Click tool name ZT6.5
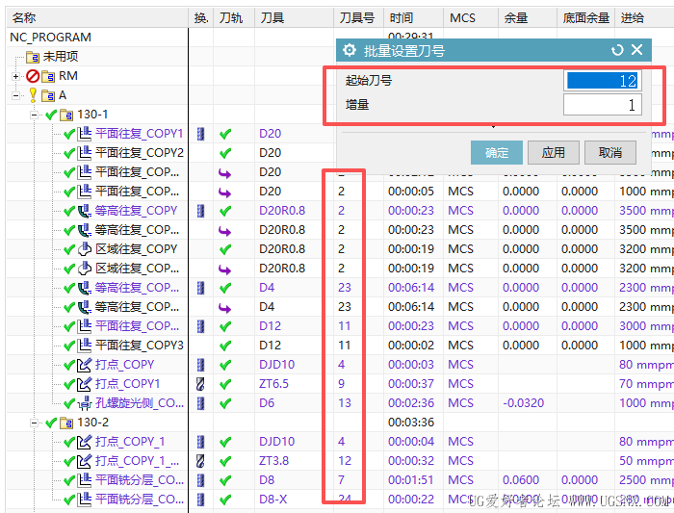The width and height of the screenshot is (674, 513). (273, 384)
